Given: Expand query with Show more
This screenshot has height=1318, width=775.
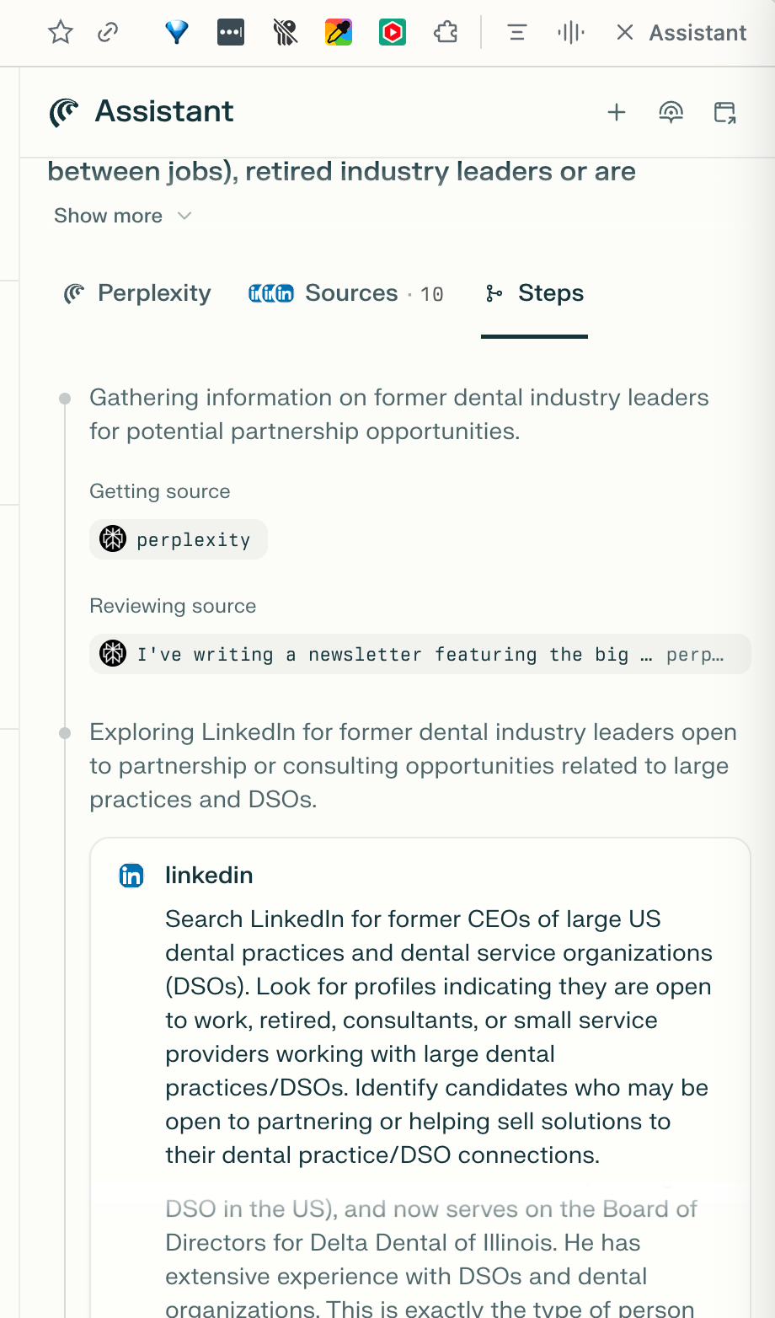Looking at the screenshot, I should [109, 216].
